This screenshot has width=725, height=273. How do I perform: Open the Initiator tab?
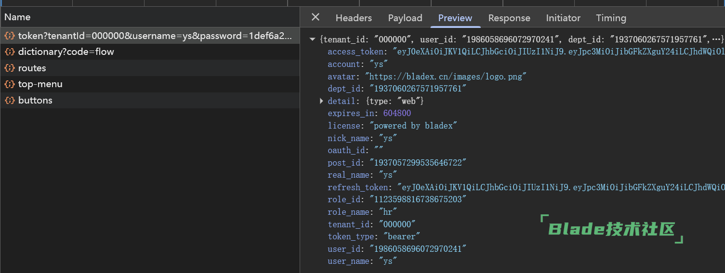click(x=563, y=18)
